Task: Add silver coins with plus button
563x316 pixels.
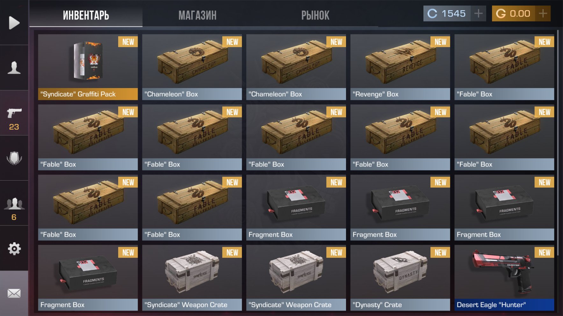Action: point(478,13)
